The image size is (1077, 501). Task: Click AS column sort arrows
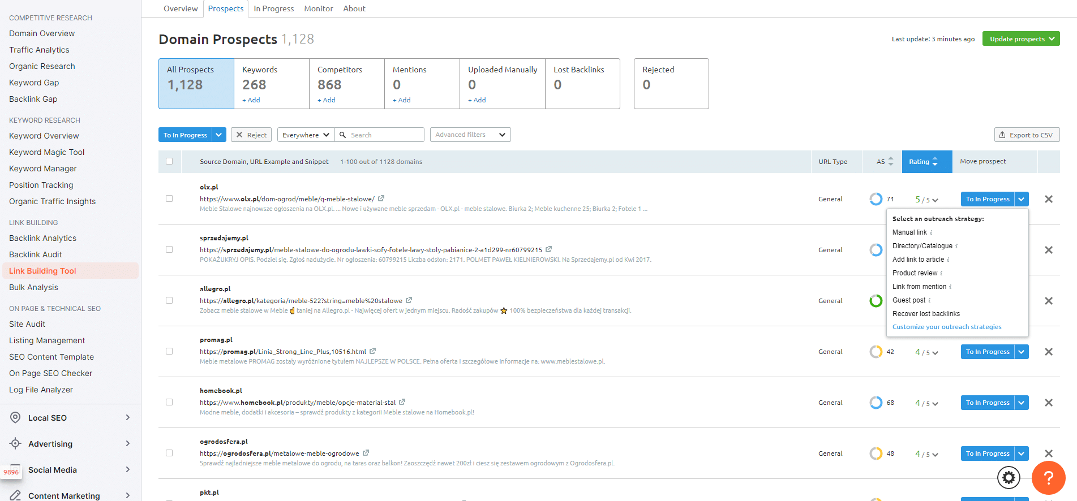pyautogui.click(x=891, y=161)
